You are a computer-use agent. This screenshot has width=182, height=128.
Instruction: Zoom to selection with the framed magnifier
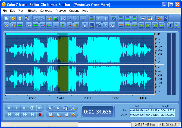51,115
